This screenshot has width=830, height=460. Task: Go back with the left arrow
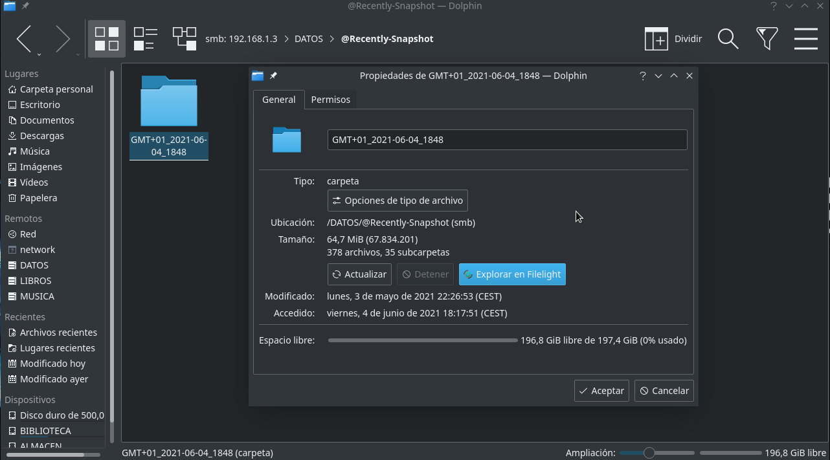click(24, 39)
